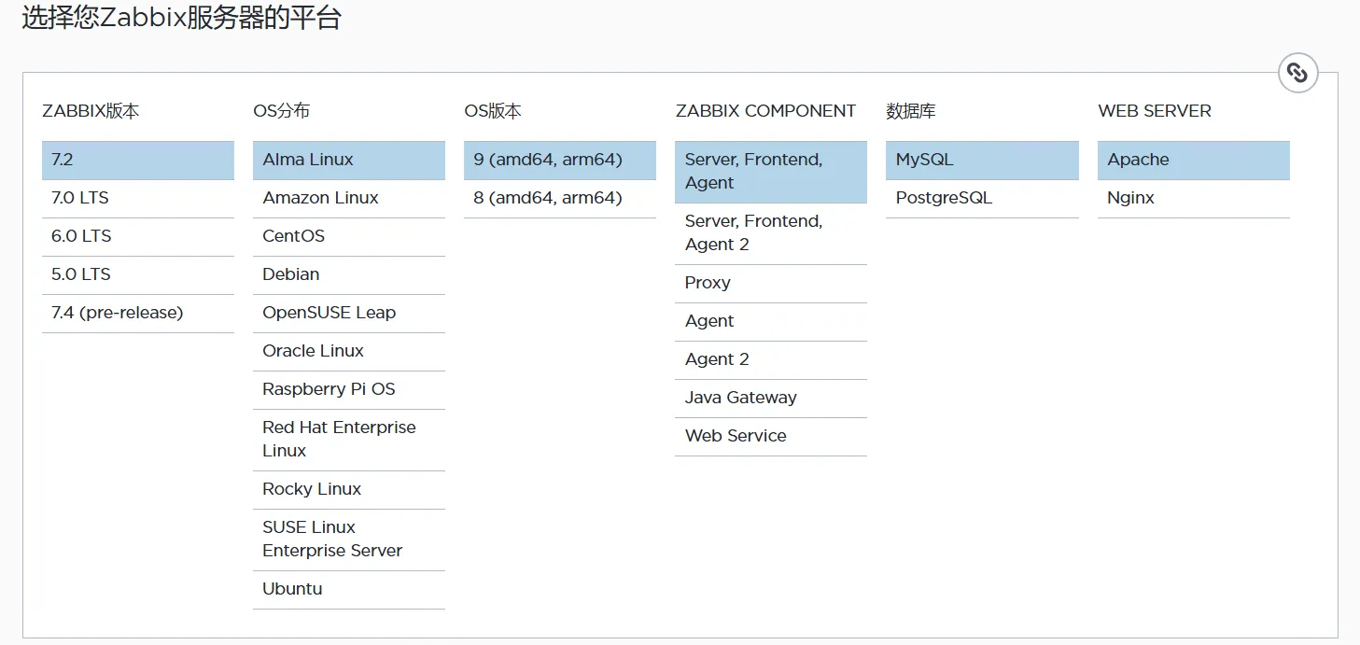Choose Server, Frontend, Agent 2 component
This screenshot has width=1360, height=645.
click(x=771, y=233)
